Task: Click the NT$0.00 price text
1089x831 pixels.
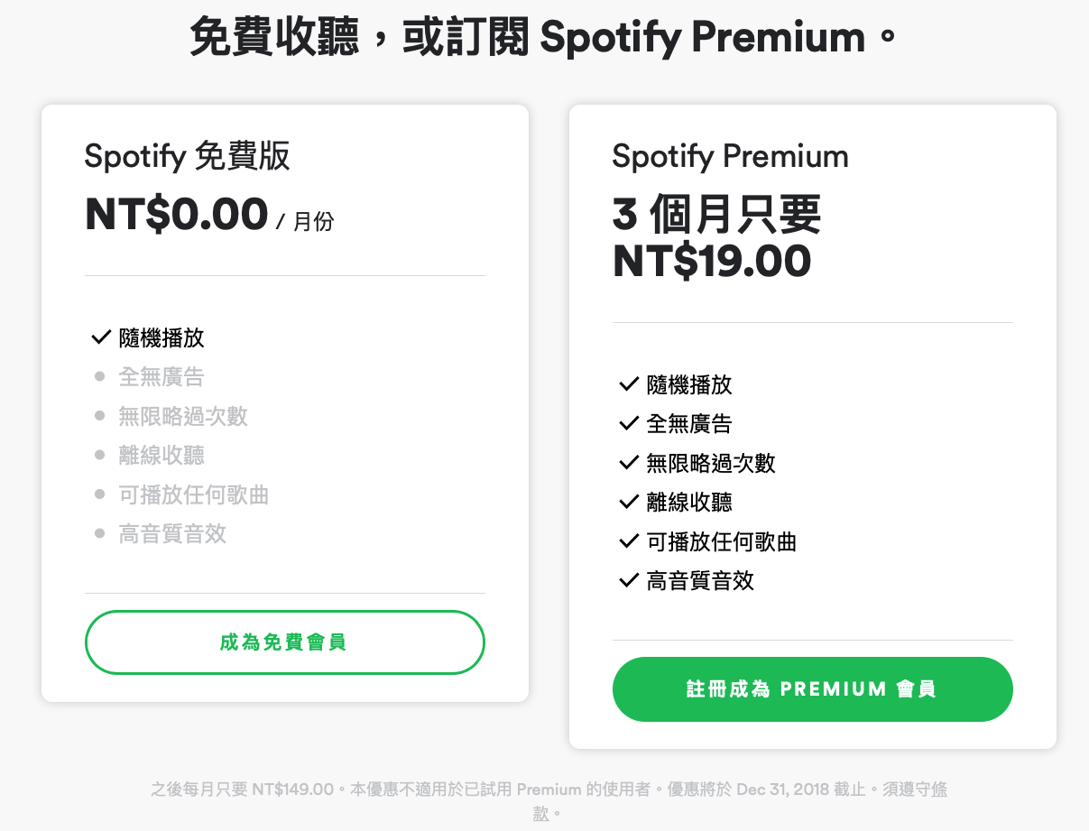Action: coord(177,215)
